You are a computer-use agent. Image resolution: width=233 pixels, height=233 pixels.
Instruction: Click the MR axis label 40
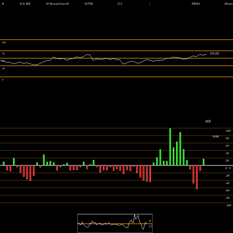pos(227,153)
